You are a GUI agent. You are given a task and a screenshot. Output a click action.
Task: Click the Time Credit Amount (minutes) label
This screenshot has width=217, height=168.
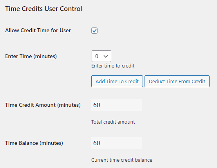click(x=43, y=105)
